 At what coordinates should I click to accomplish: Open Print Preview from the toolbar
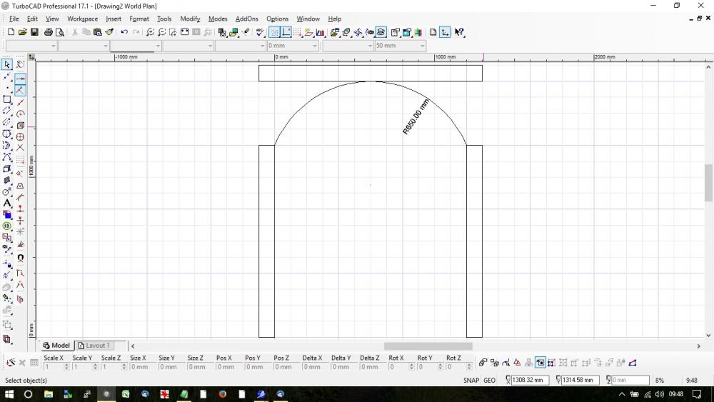(x=60, y=32)
